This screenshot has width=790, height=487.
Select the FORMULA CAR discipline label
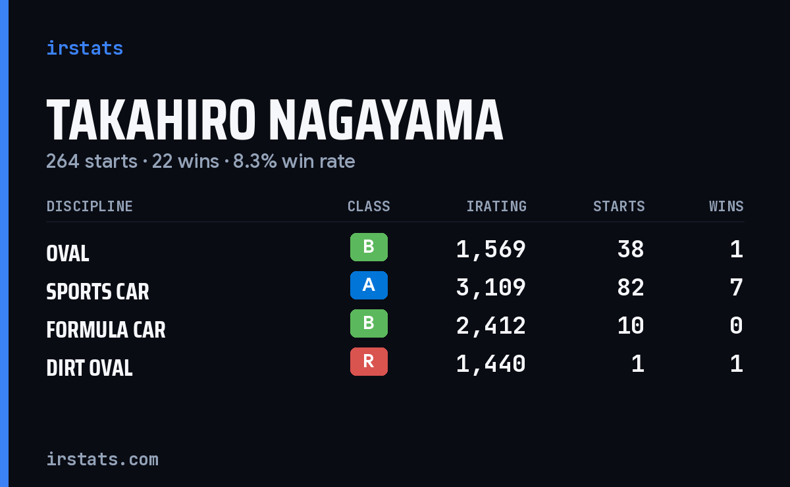(x=106, y=330)
